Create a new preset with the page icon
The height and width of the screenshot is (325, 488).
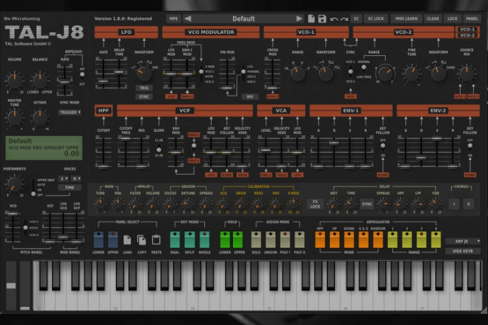311,19
